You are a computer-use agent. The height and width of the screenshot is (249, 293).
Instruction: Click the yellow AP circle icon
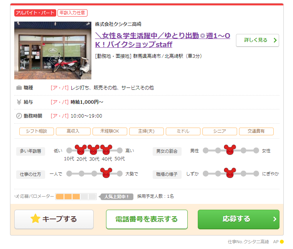tap(281, 242)
